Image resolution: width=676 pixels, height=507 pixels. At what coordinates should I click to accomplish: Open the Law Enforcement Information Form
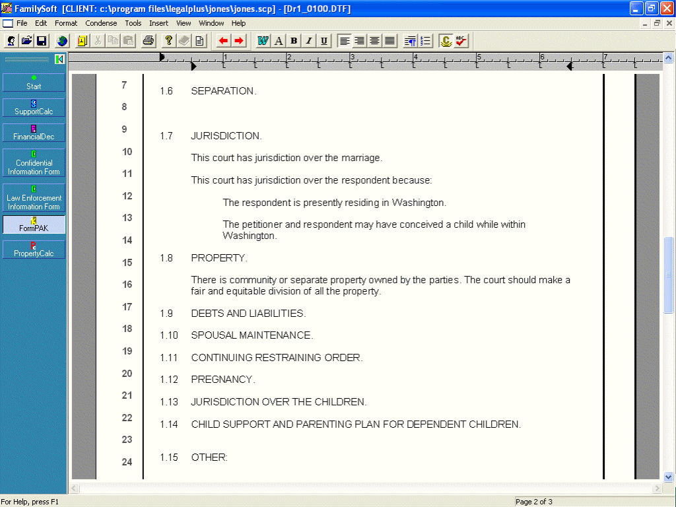(34, 198)
